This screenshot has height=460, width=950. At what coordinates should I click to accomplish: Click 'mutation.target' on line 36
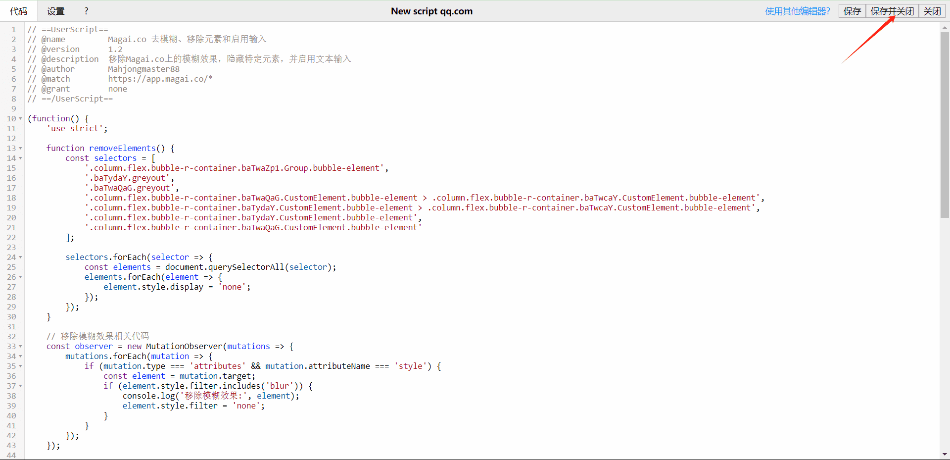(x=215, y=376)
